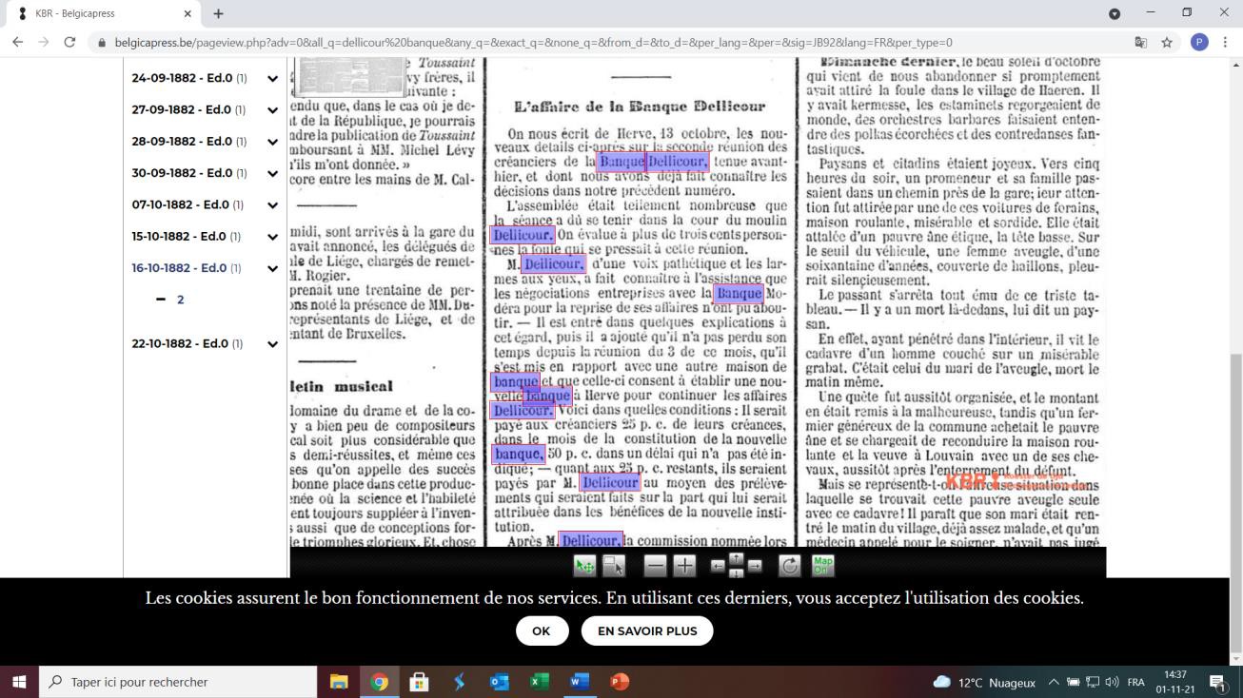Rotate the newspaper page
The image size is (1243, 698).
pyautogui.click(x=790, y=566)
